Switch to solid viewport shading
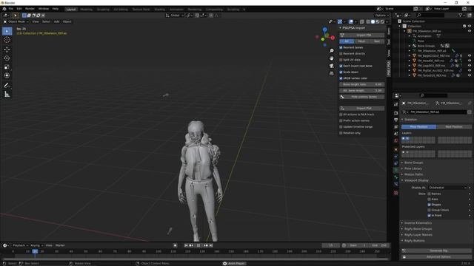Screen dimensions: 474x266 [x=373, y=21]
